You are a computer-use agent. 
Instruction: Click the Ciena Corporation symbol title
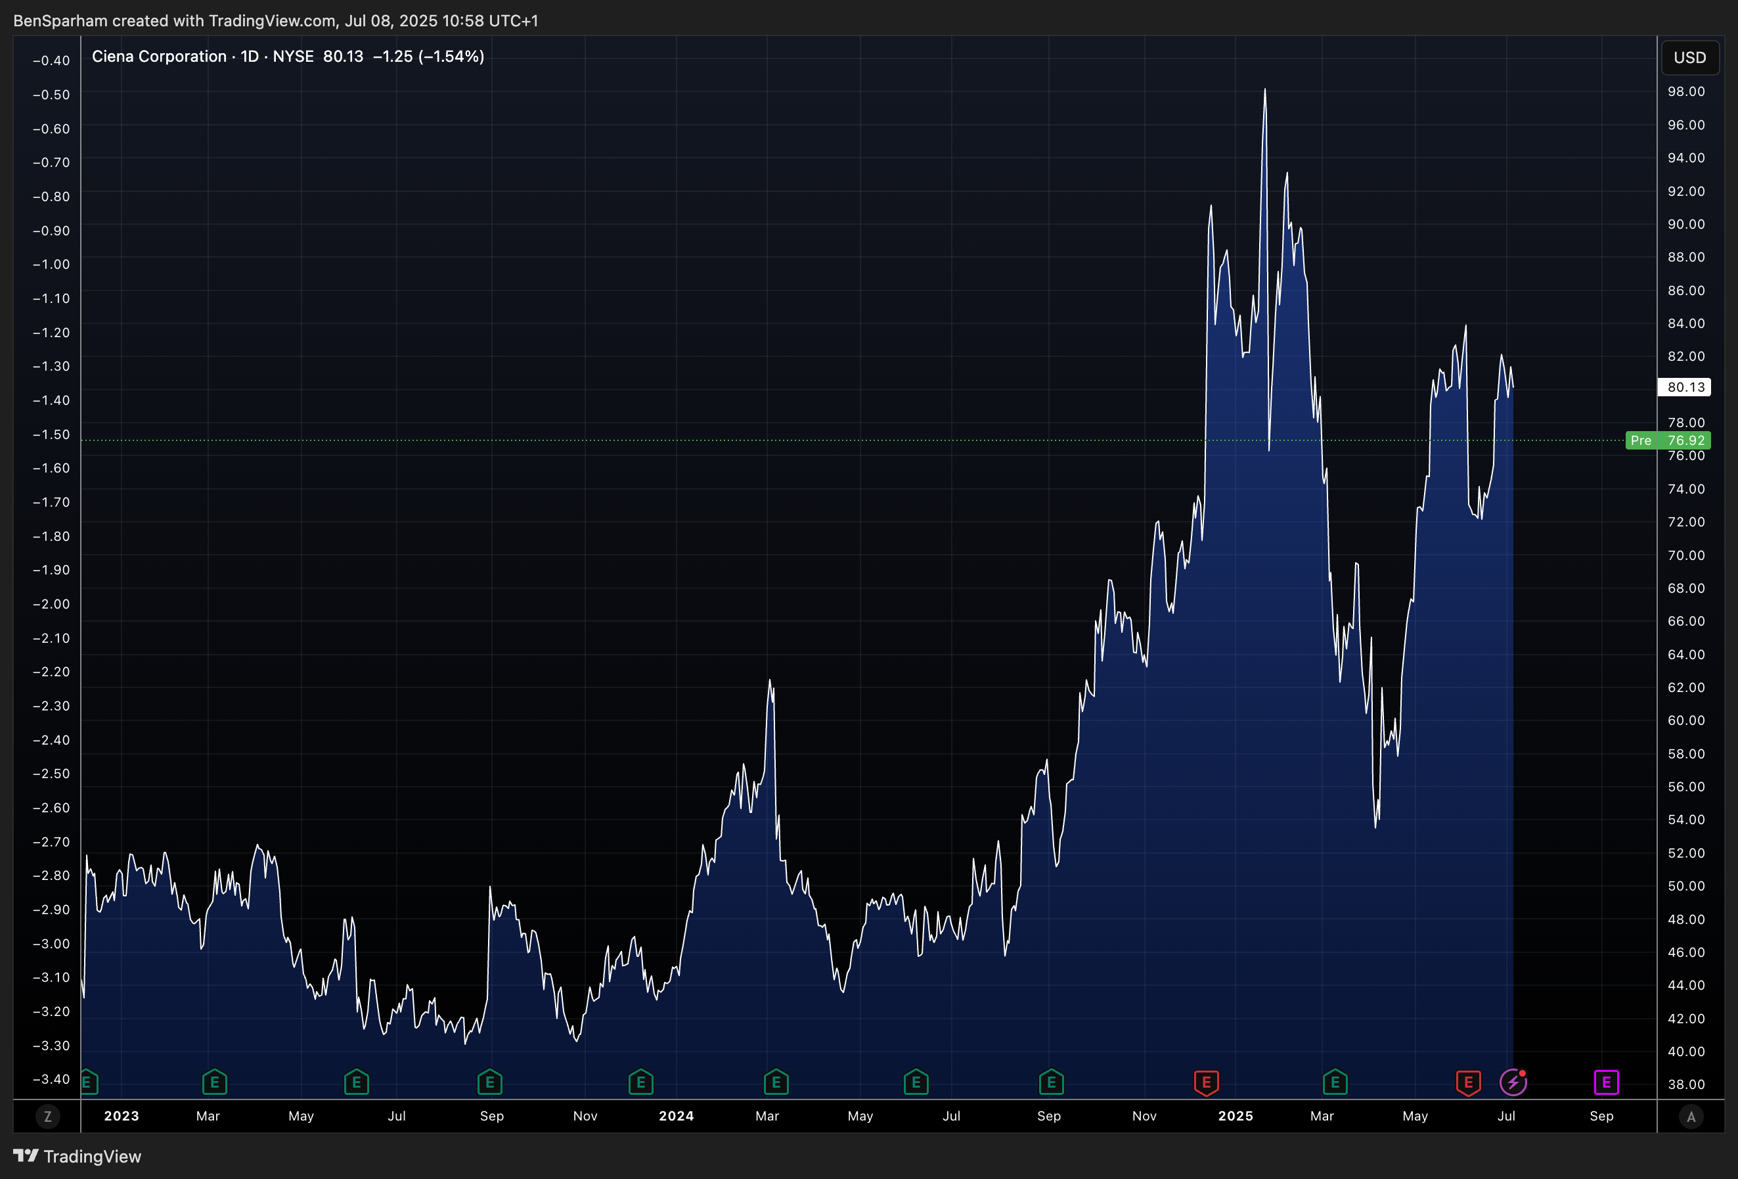tap(160, 56)
